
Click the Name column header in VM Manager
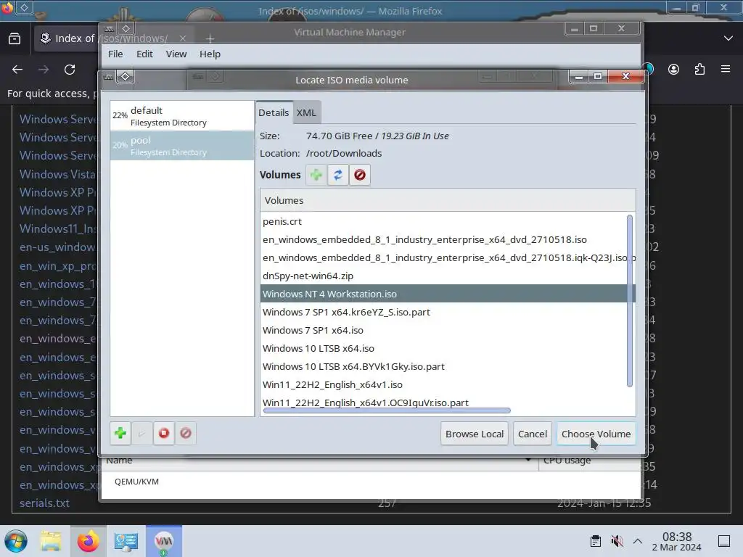(320, 461)
